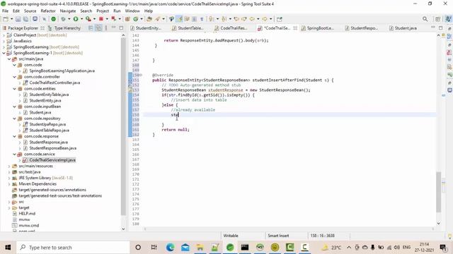Switch to the SpringBootLe... editor tab
Image resolution: width=453 pixels, height=254 pixels.
click(x=318, y=28)
